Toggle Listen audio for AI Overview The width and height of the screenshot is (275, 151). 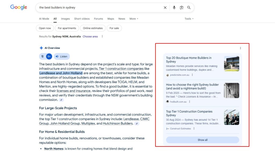(x=62, y=57)
